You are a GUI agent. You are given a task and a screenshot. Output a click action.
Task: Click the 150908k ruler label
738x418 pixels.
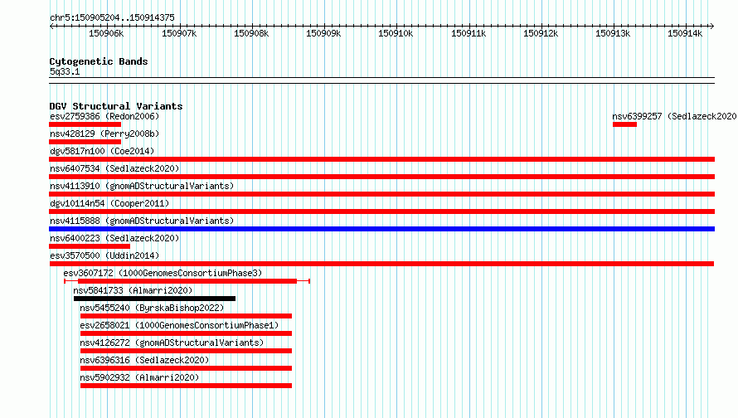click(251, 33)
